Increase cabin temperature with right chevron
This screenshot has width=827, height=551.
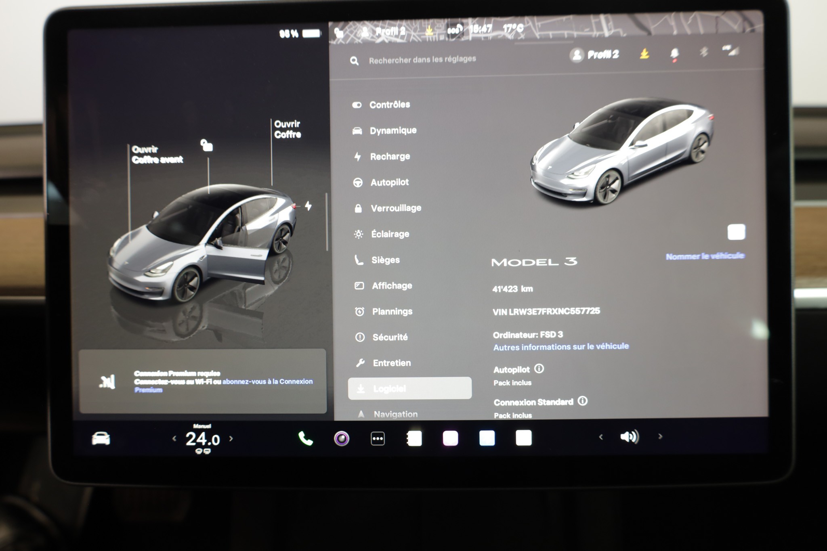(x=231, y=438)
